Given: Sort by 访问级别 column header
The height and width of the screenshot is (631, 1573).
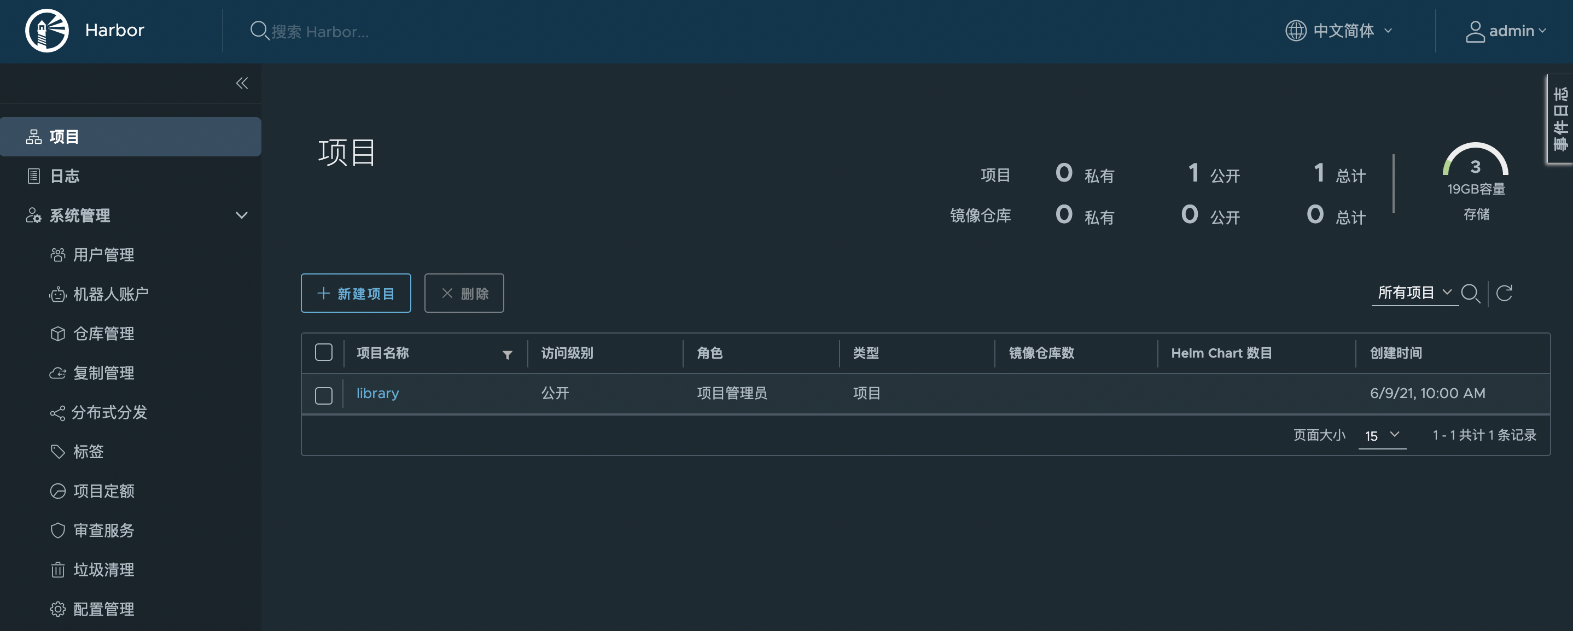Looking at the screenshot, I should pos(567,353).
